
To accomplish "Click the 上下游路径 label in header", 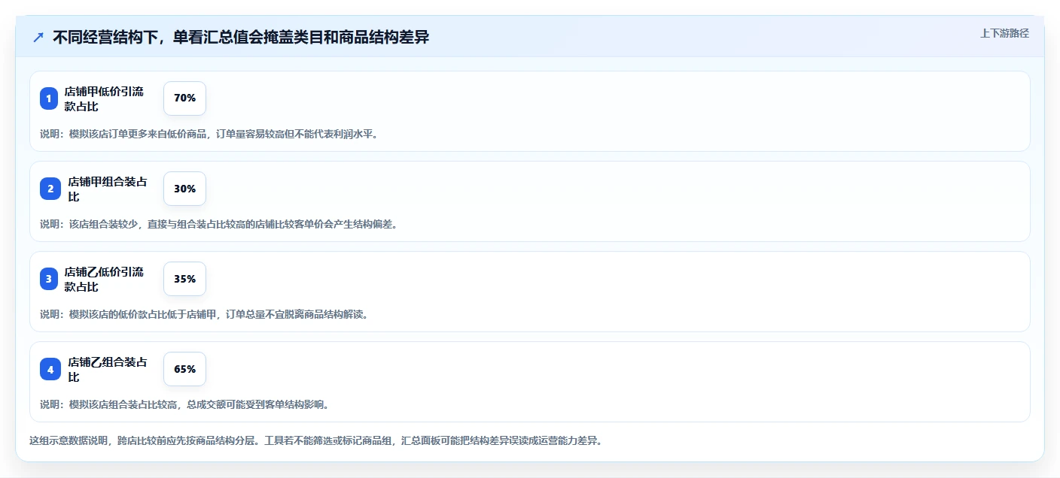I will coord(1004,33).
